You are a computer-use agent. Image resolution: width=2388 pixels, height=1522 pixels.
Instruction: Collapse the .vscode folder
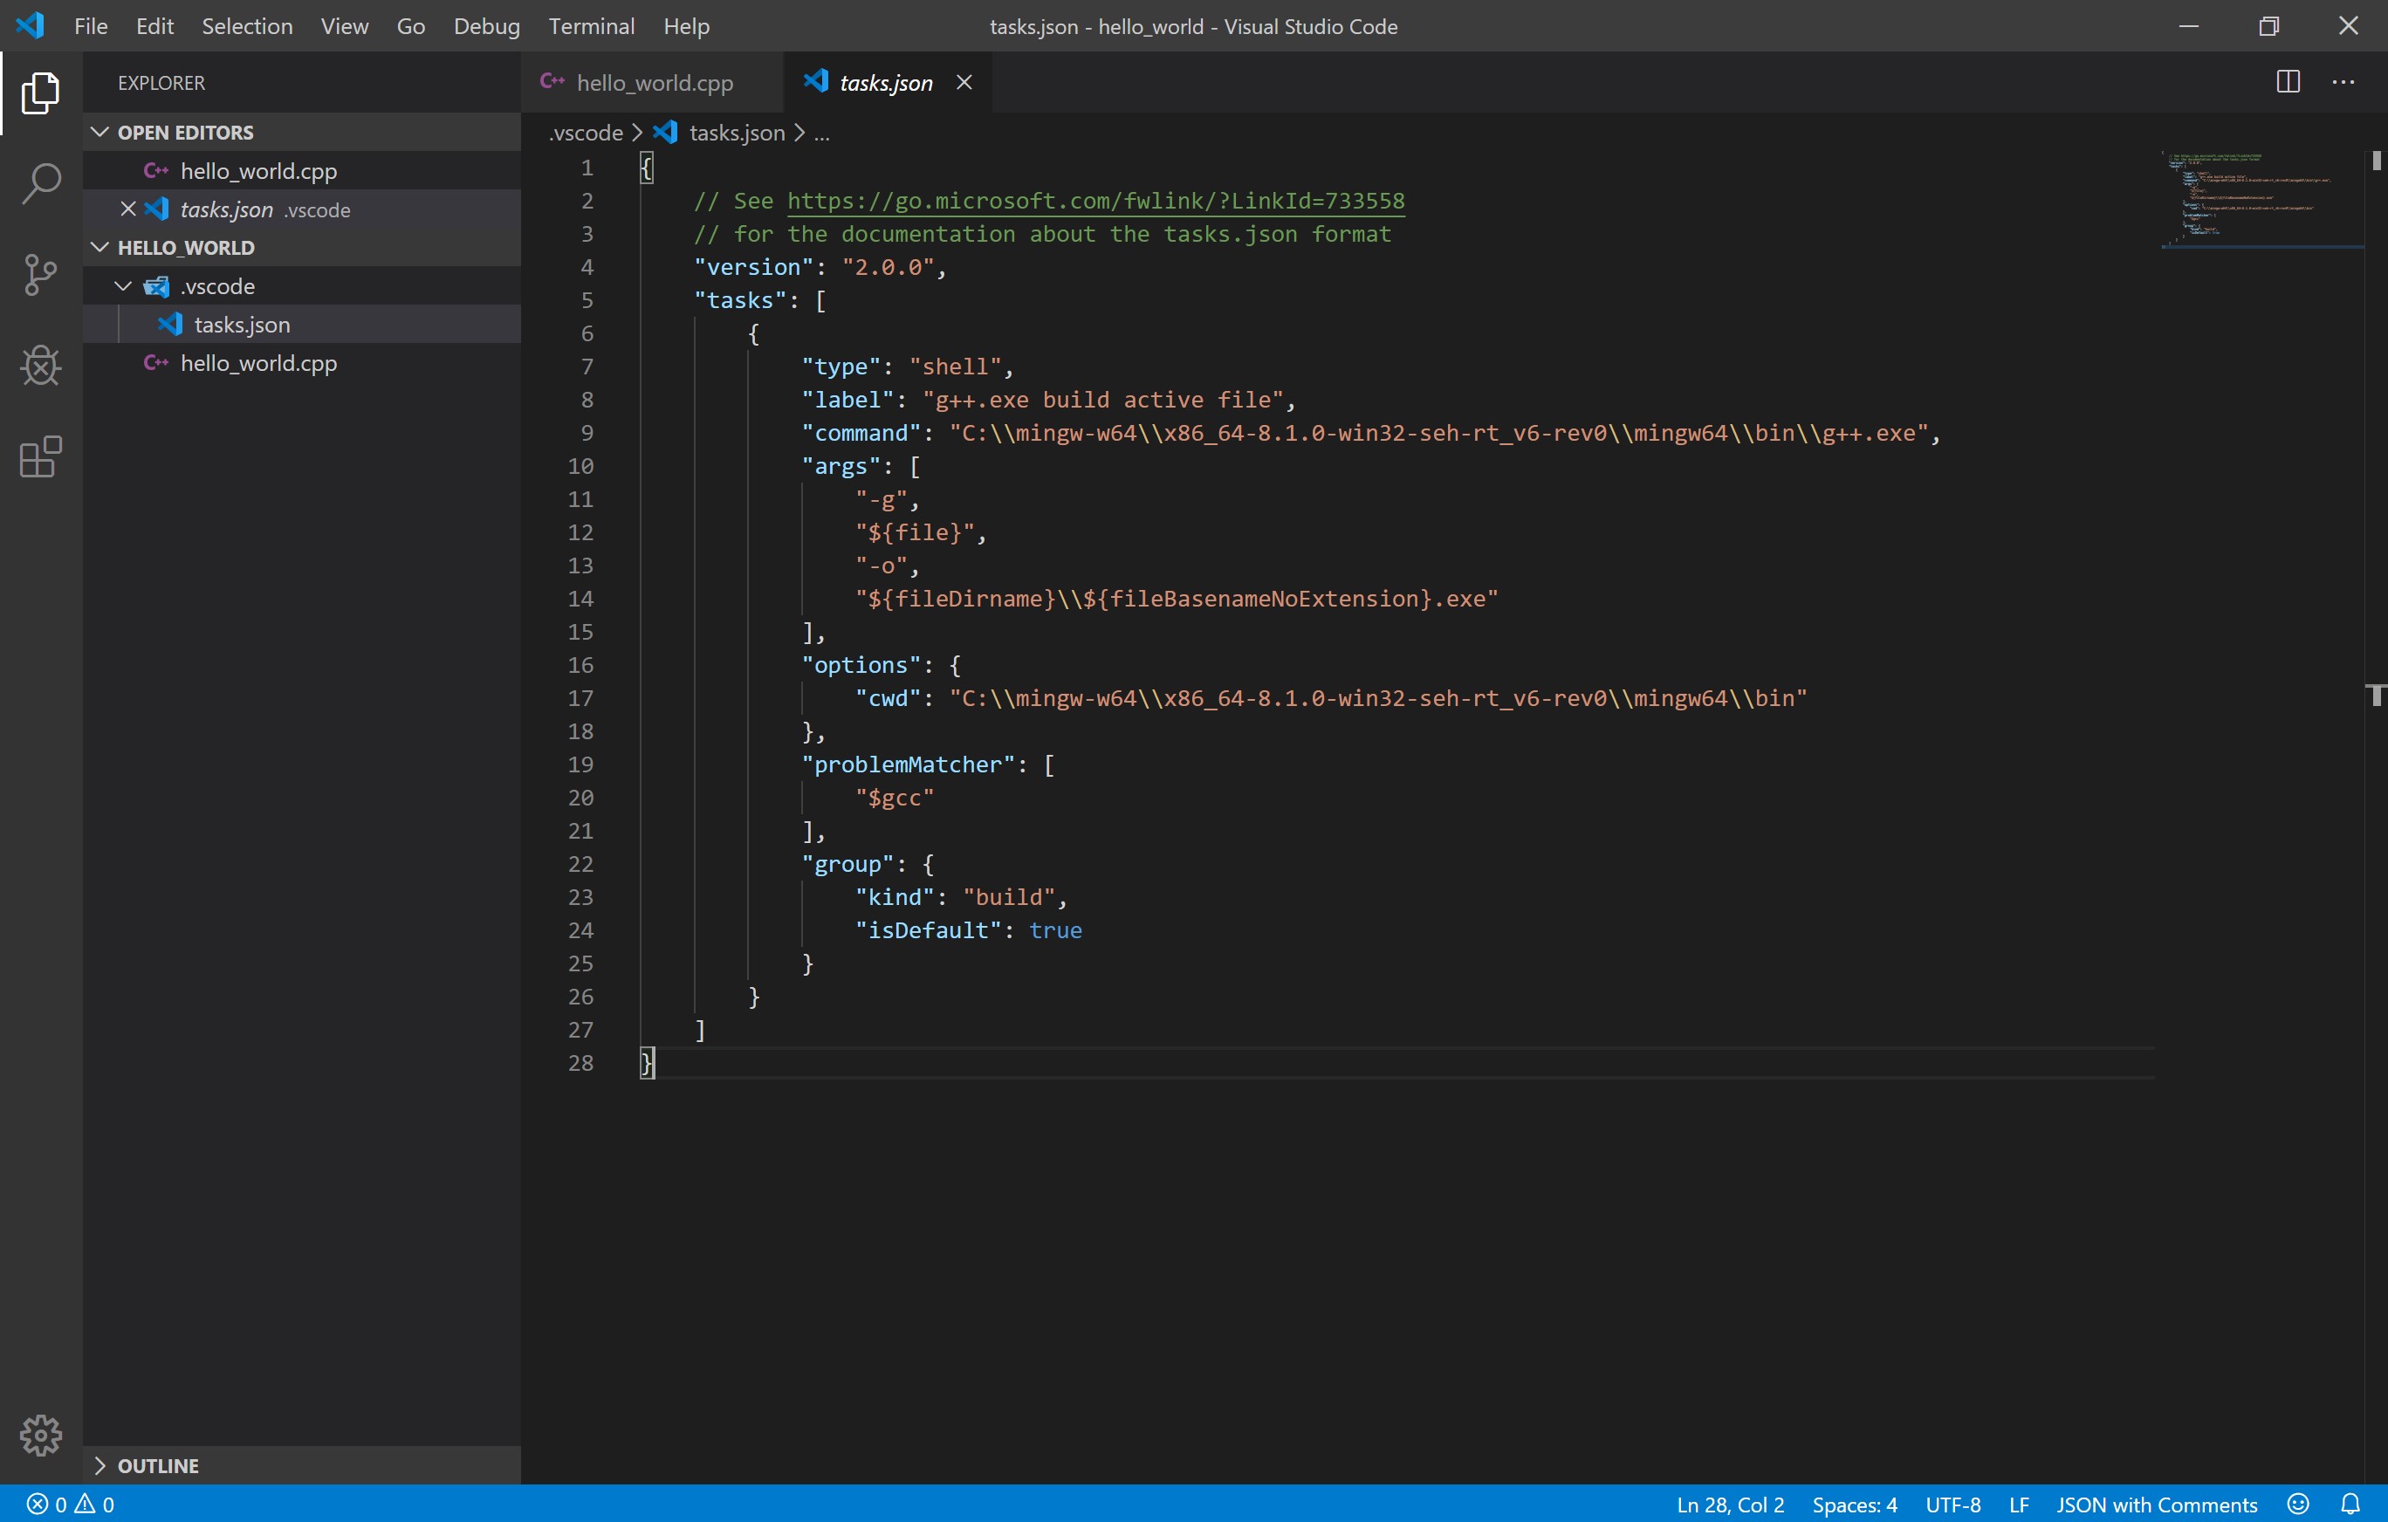pos(123,286)
